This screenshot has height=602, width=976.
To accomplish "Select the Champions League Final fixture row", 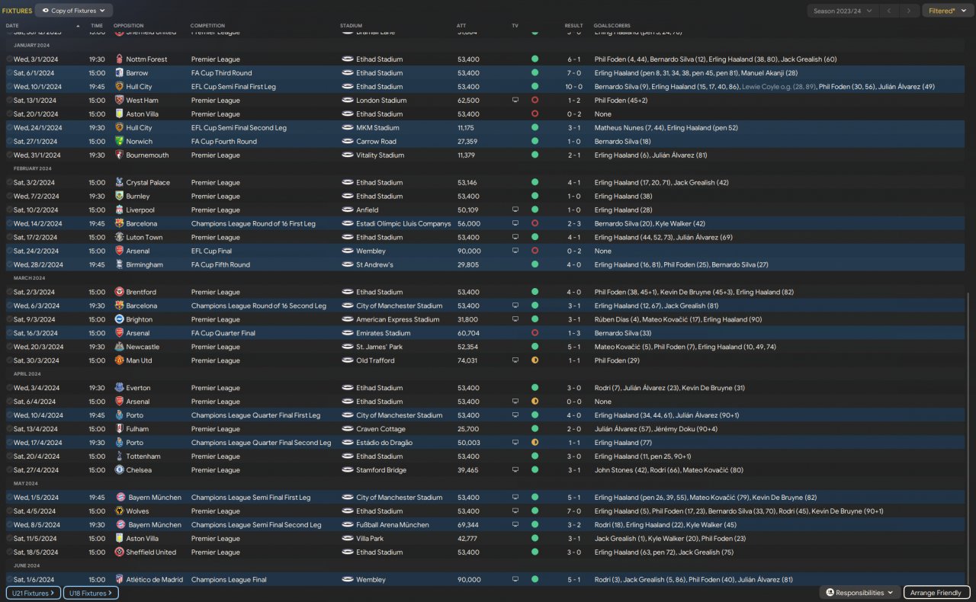I will 485,580.
